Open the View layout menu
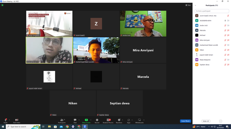Viewport: 231px width, 129px height. tap(188, 5)
